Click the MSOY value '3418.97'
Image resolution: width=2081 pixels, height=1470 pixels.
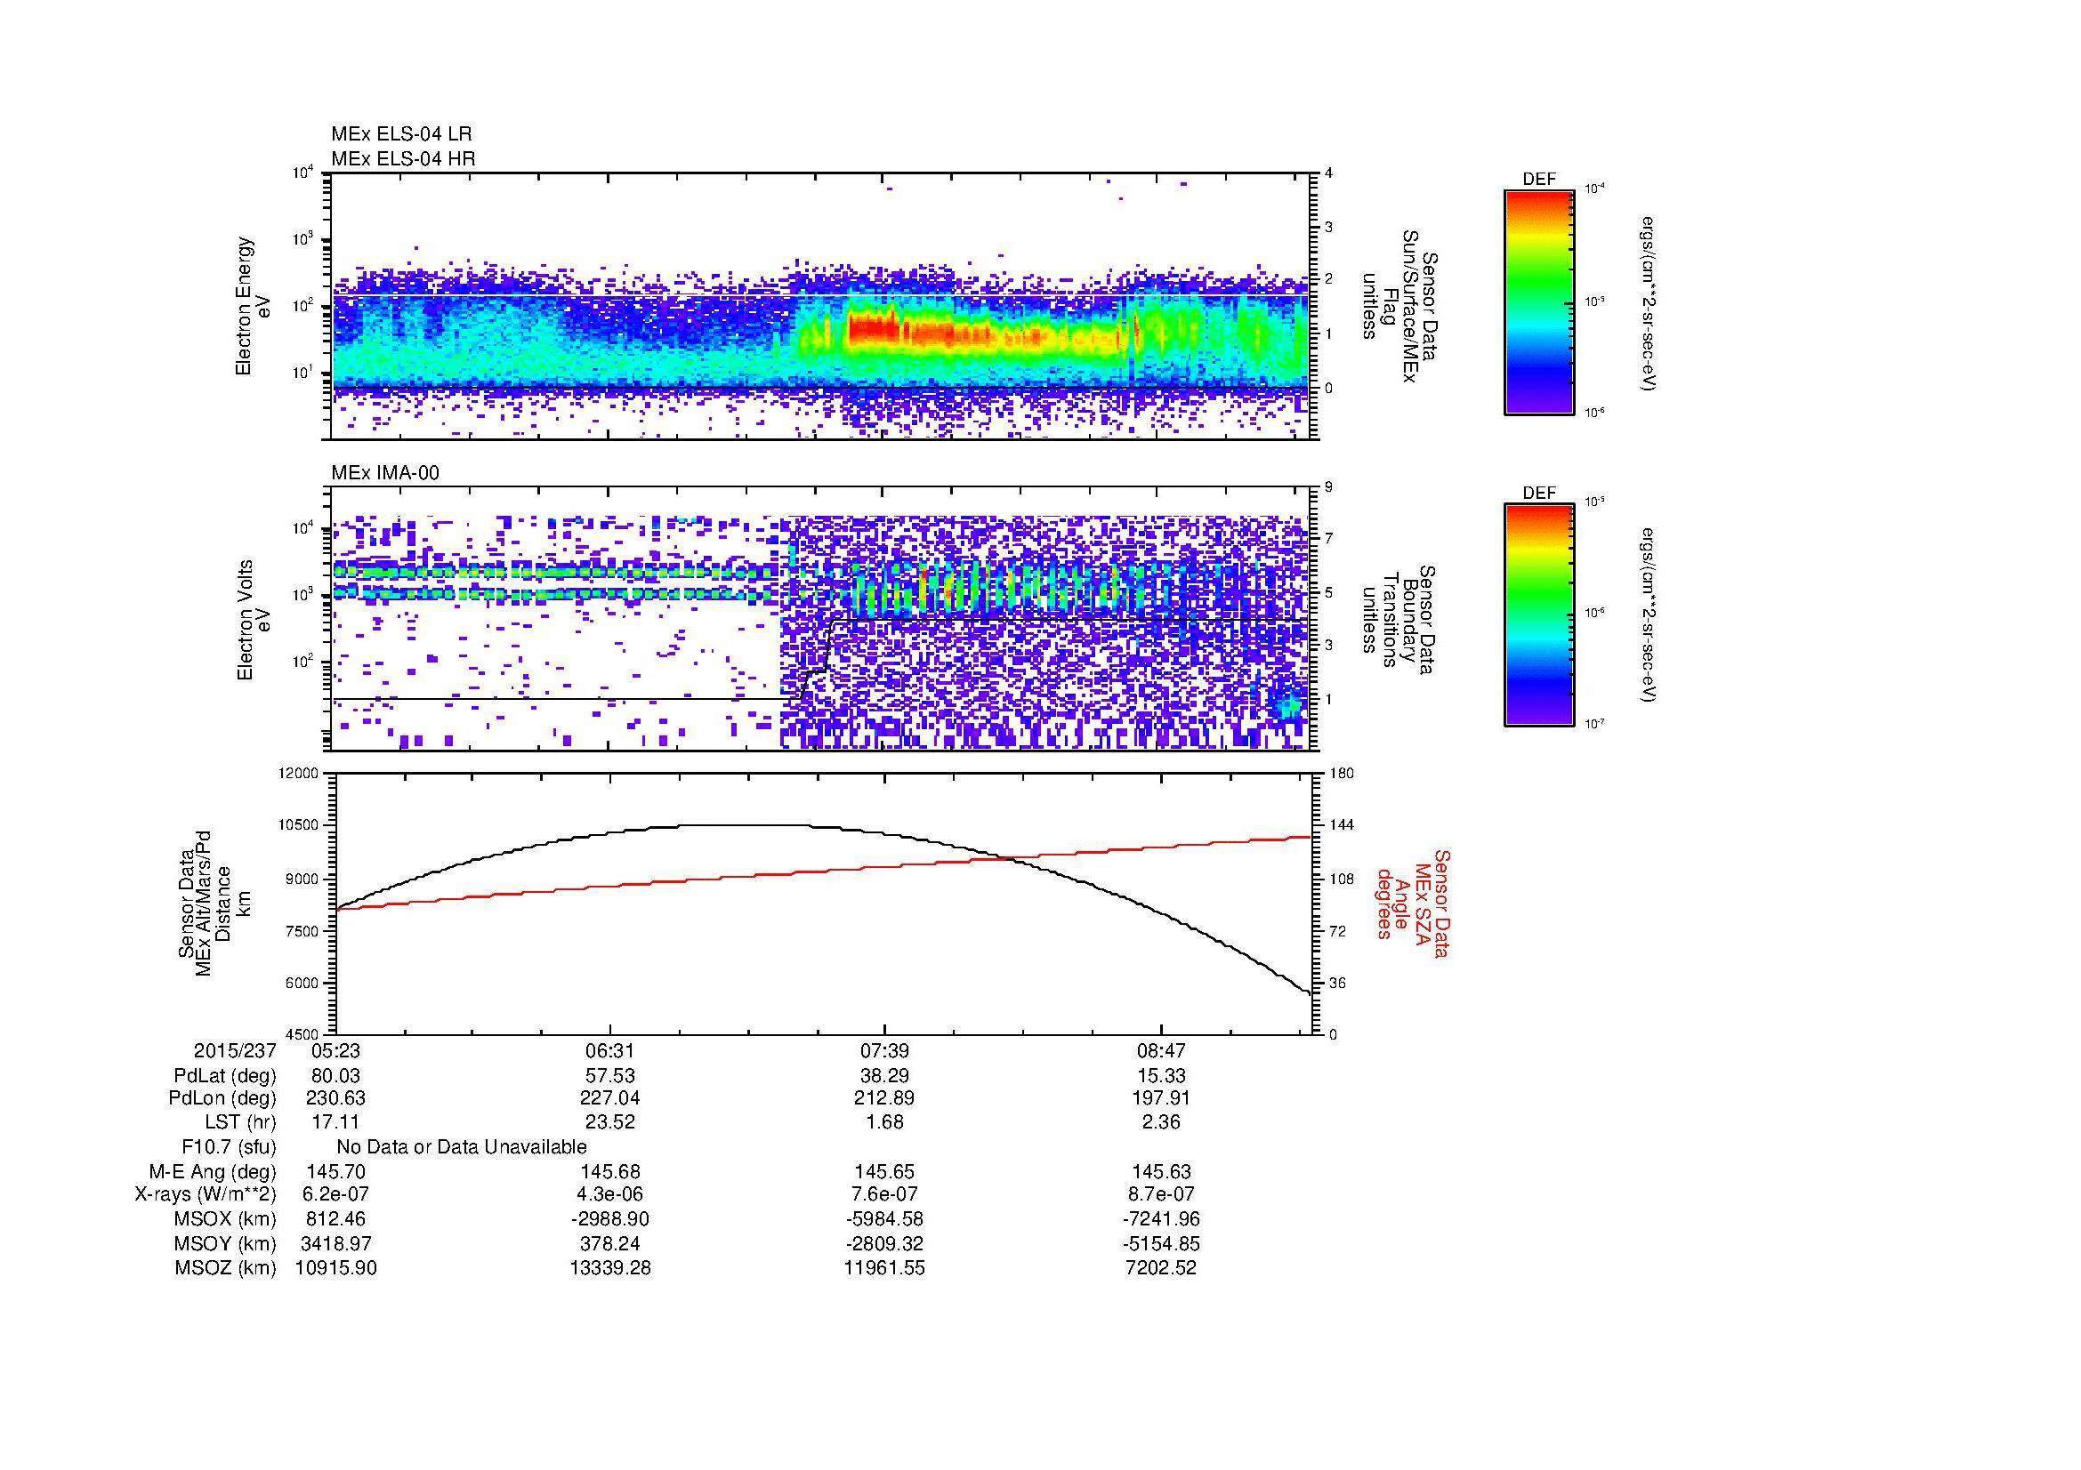click(x=335, y=1243)
